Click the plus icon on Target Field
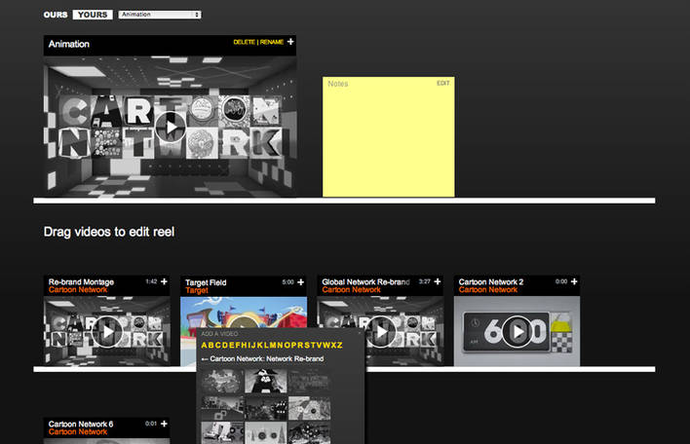Viewport: 690px width, 444px height. (x=300, y=281)
